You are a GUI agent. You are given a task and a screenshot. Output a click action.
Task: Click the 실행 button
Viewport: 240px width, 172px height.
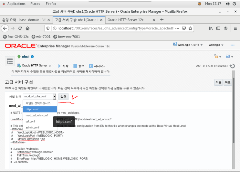coord(63,97)
